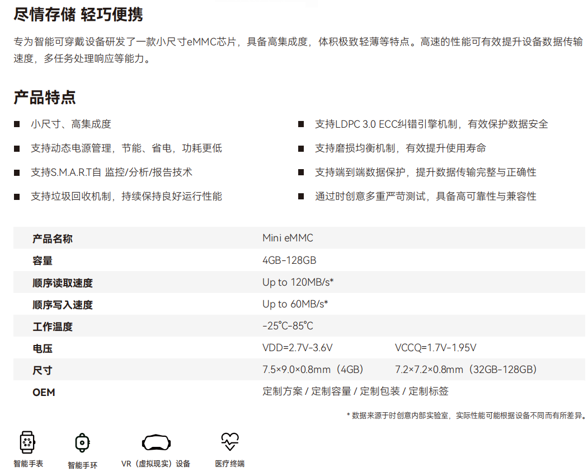Click the bullet beside 小尺寸、高集成度
The image size is (588, 471).
17,124
